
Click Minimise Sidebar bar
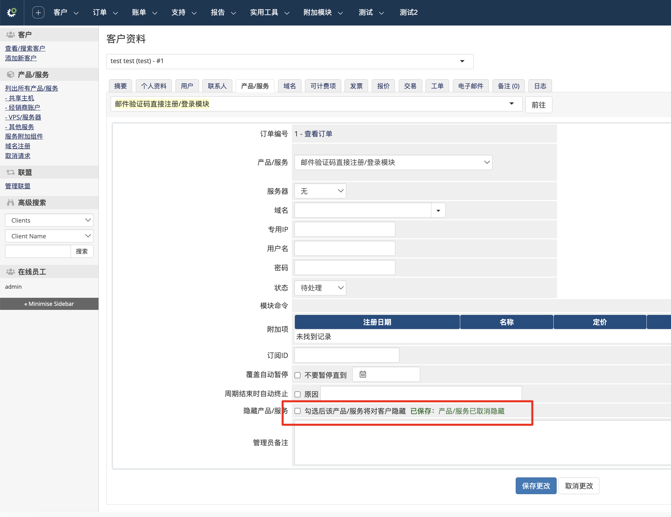49,304
